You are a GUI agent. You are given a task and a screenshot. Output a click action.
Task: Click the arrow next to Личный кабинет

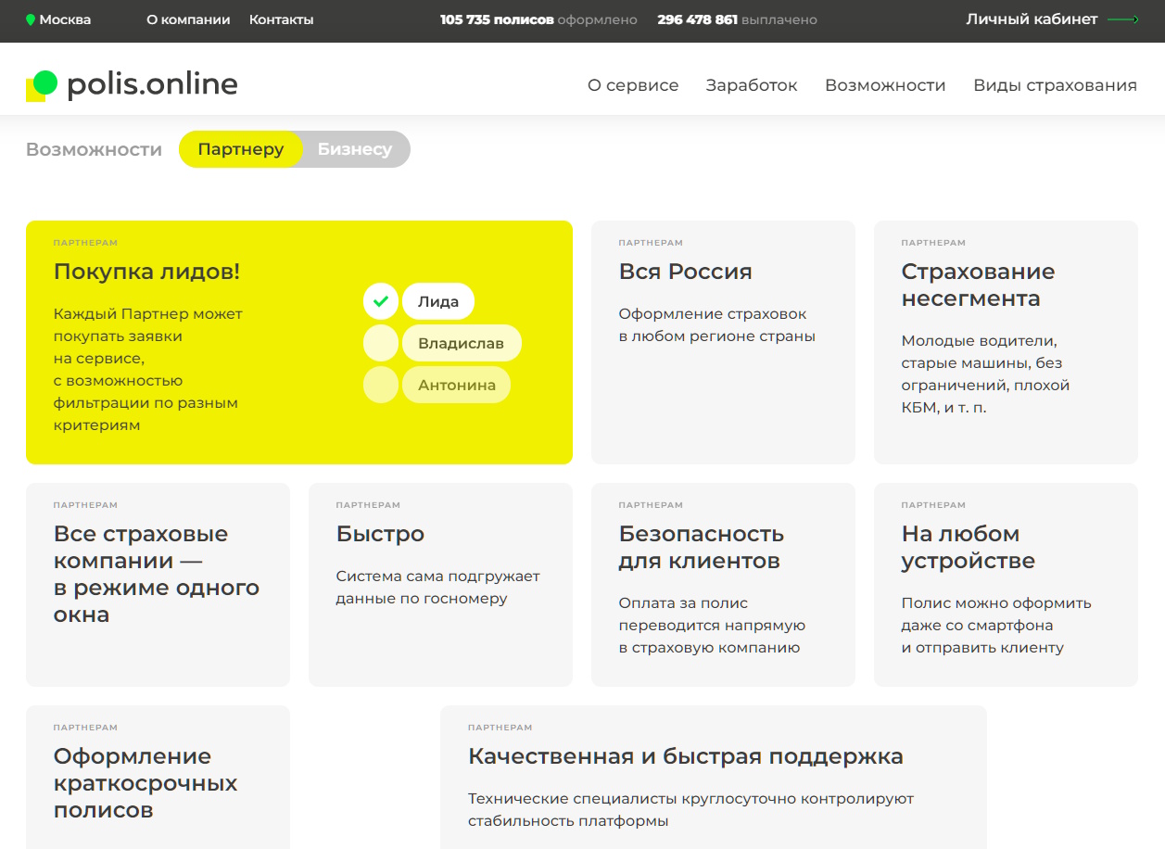pos(1123,19)
